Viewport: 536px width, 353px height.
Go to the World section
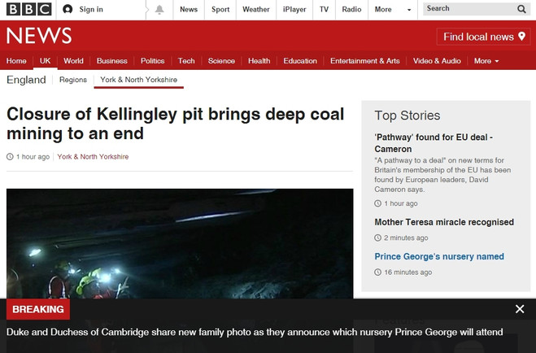[x=73, y=61]
